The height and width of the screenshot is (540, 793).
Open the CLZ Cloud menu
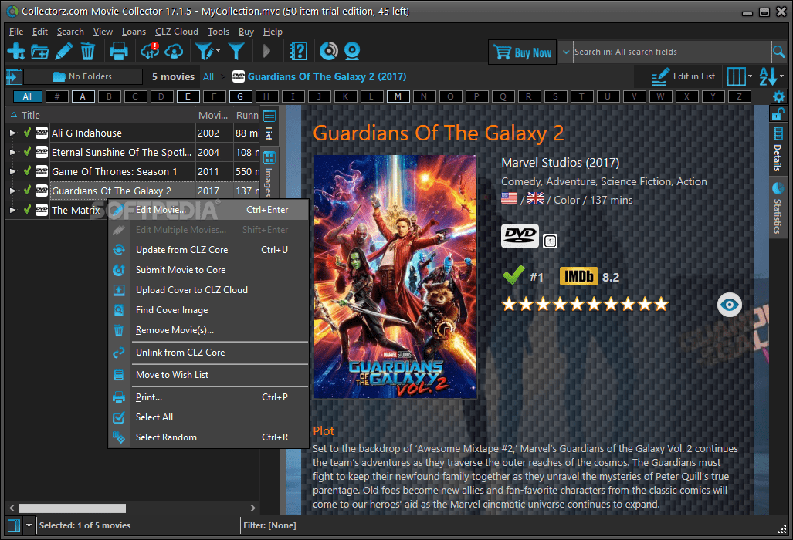pos(177,32)
